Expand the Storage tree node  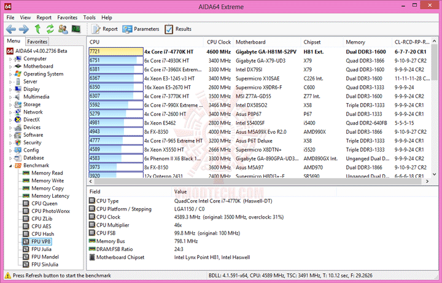pyautogui.click(x=10, y=104)
